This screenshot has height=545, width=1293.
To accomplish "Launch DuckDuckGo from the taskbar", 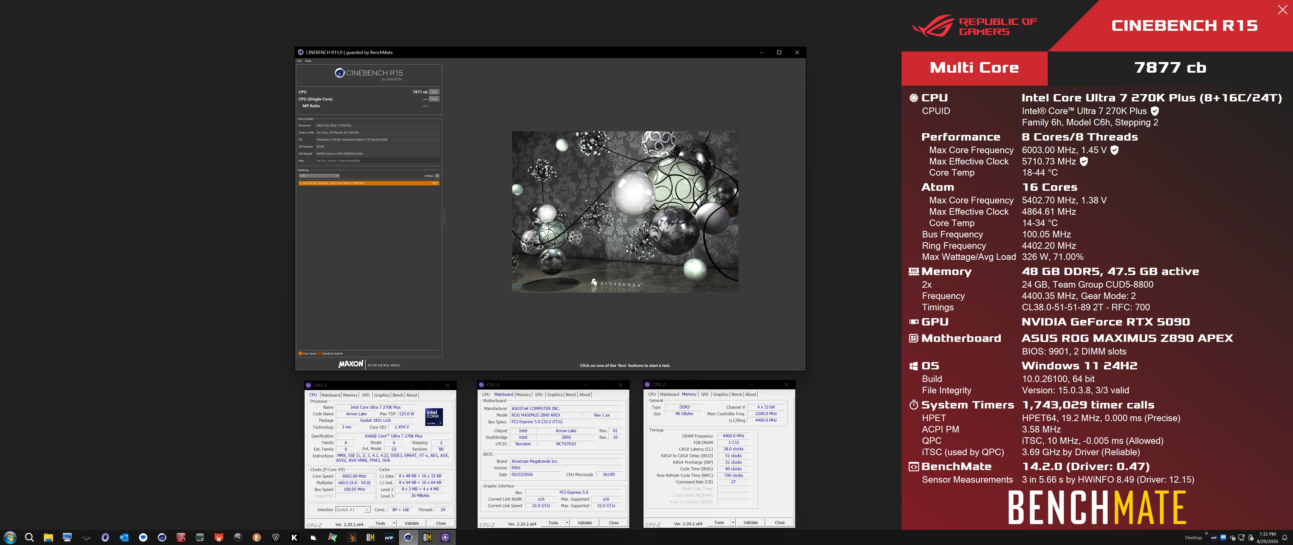I will pyautogui.click(x=257, y=537).
